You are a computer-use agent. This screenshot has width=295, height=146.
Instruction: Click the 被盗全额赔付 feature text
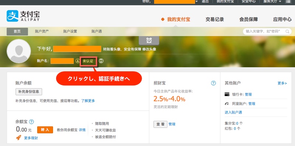point(105,137)
